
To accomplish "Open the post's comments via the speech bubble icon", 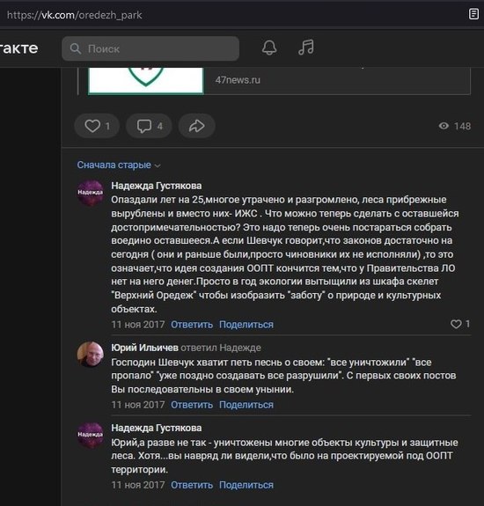I will pyautogui.click(x=149, y=126).
